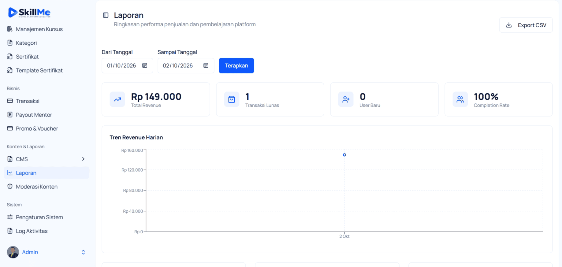The height and width of the screenshot is (267, 562).
Task: Click the Terapkan button
Action: [x=236, y=65]
